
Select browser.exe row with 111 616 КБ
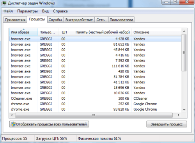point(96,66)
